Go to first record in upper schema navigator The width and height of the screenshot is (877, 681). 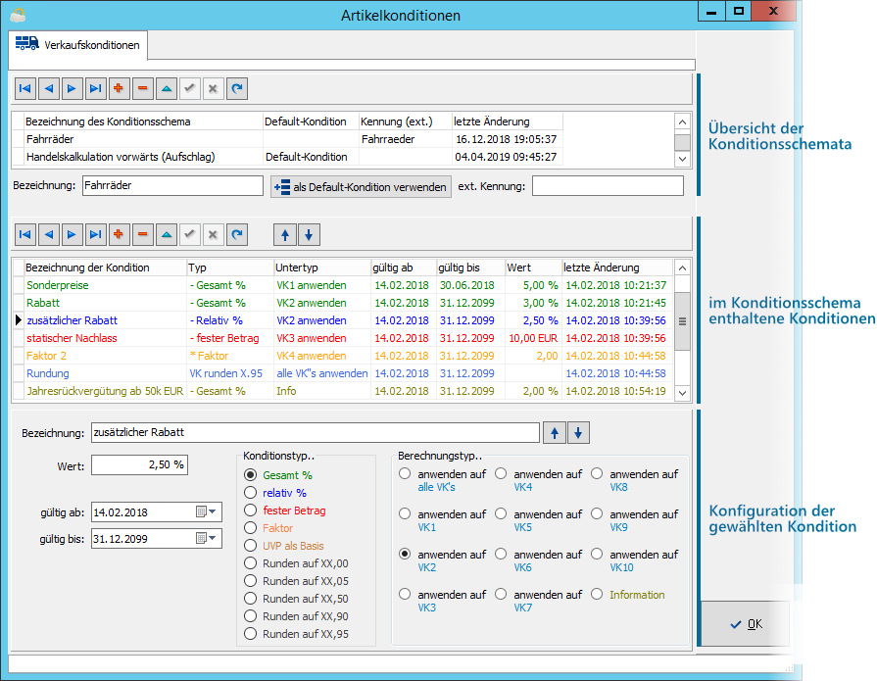[x=25, y=88]
